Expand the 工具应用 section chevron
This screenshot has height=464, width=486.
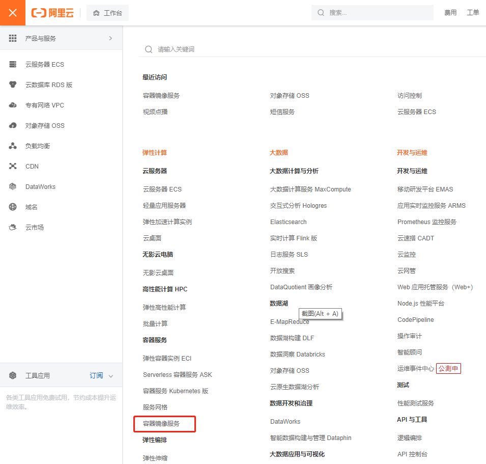coord(110,376)
